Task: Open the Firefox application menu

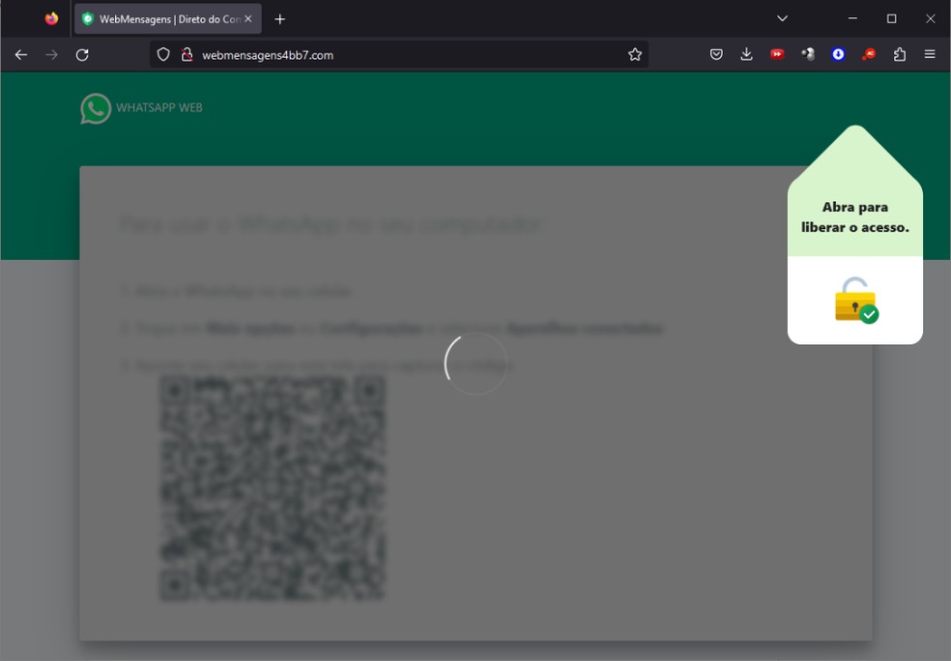Action: pos(929,54)
